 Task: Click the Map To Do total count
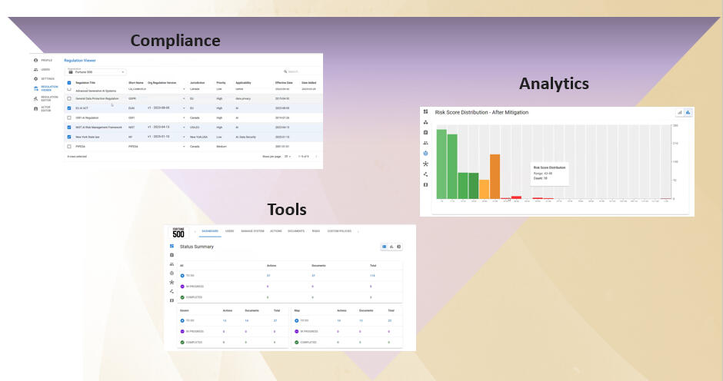click(390, 320)
